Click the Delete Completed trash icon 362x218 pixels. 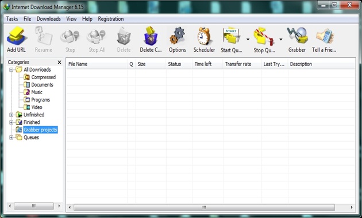click(151, 36)
